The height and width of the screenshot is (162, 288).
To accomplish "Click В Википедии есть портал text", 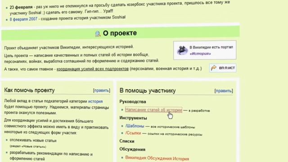I will 211,47.
